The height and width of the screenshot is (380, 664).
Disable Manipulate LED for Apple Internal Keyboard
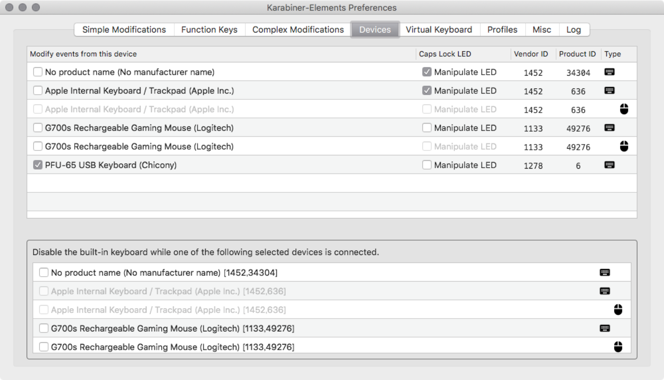[x=427, y=91]
